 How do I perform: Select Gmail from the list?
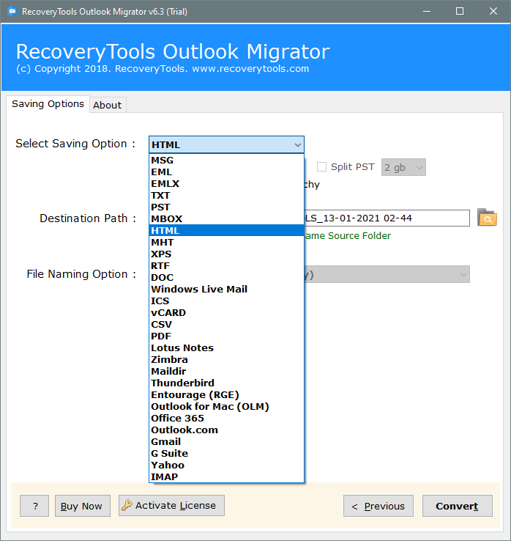point(226,441)
